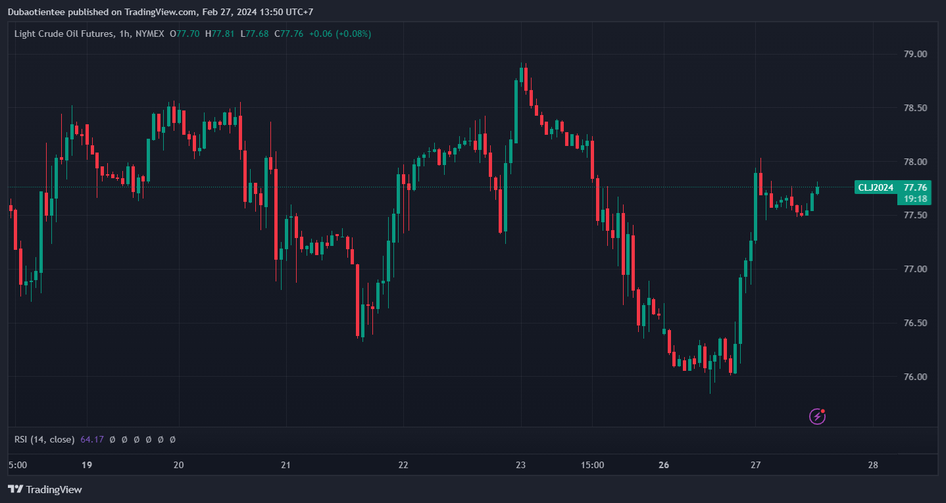Click date 21 on time axis
Screen dimensions: 946x503
coord(286,466)
